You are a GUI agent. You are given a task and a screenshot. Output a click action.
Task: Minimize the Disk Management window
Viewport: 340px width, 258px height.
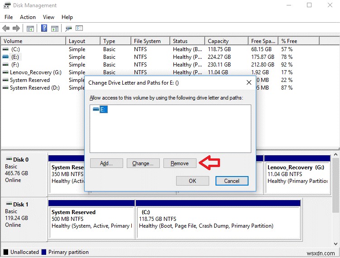point(289,5)
